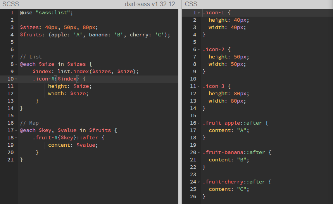Screen dimensions: 333x204
Task: Fold the .icon-2 rule in CSS pane
Action: pos(199,50)
